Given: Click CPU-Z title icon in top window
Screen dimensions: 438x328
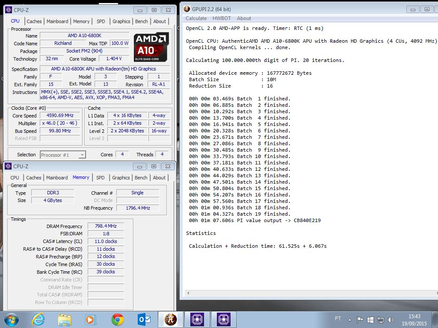Looking at the screenshot, I should point(9,10).
